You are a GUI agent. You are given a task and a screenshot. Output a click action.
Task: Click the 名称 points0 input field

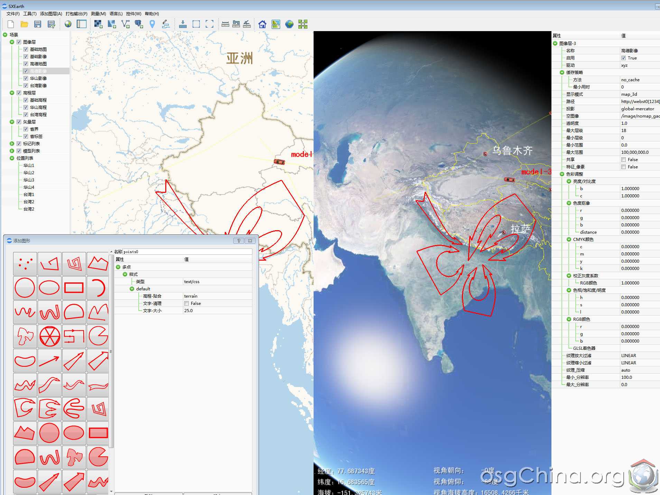[x=187, y=252]
